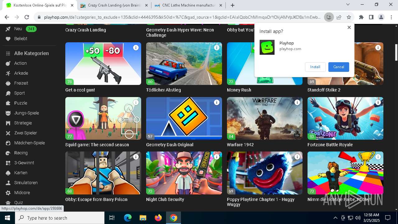Select the Kostenlose Online-Spiele tab
Image resolution: width=398 pixels, height=224 pixels.
point(40,5)
